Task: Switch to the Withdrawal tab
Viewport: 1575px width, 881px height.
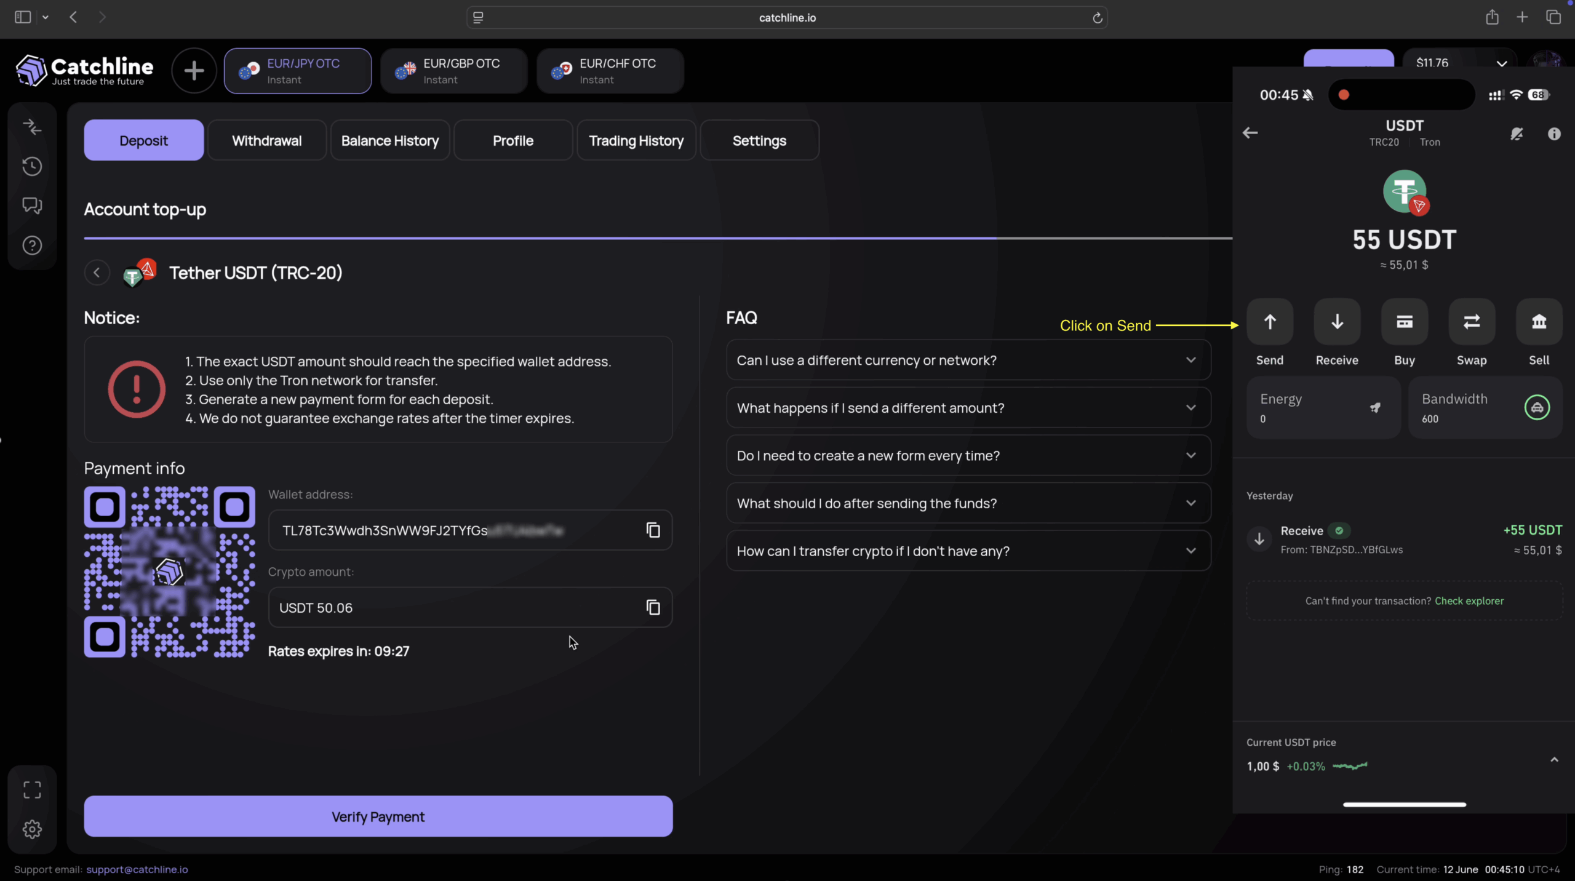Action: click(266, 141)
